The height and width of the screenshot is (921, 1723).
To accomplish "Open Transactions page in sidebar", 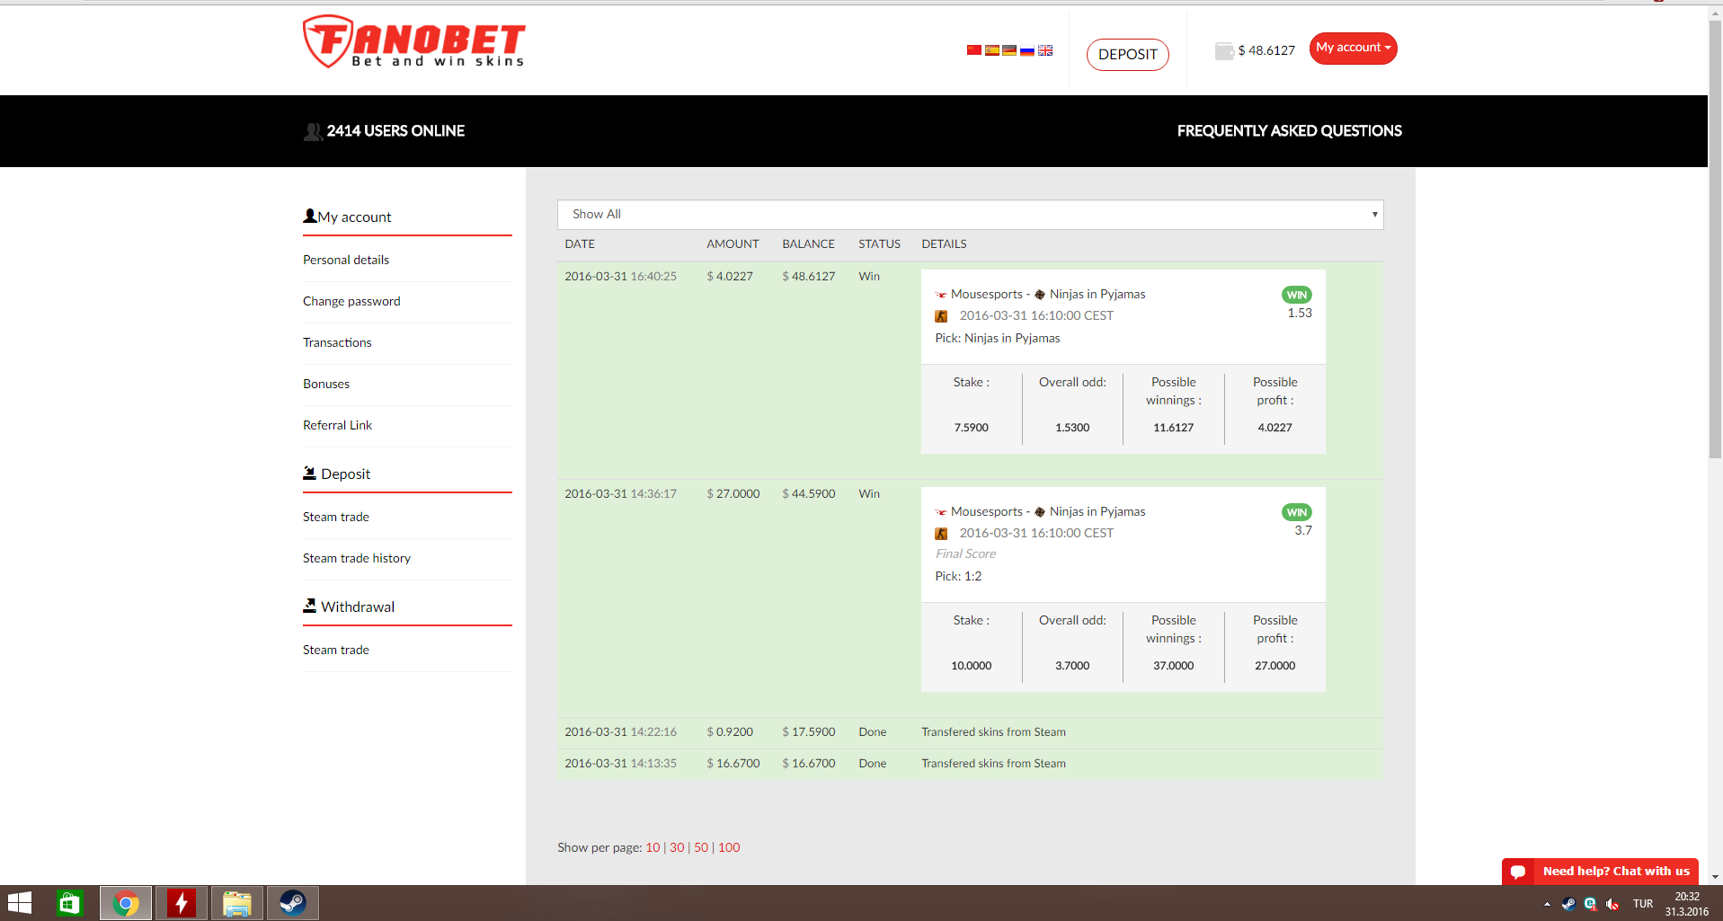I will point(337,342).
